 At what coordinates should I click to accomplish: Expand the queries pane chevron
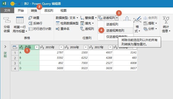[x=5, y=47]
